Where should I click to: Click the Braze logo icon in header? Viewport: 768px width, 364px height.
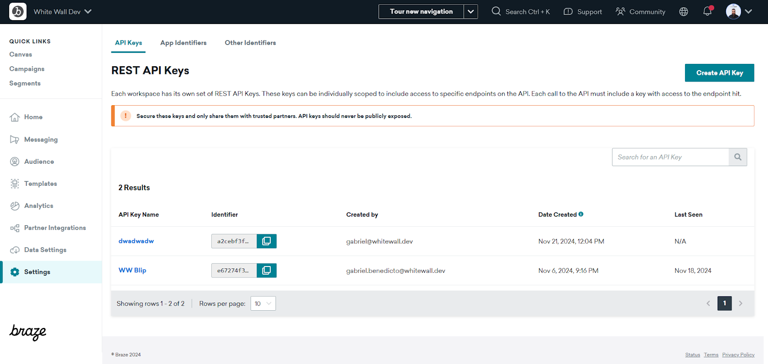(x=18, y=12)
